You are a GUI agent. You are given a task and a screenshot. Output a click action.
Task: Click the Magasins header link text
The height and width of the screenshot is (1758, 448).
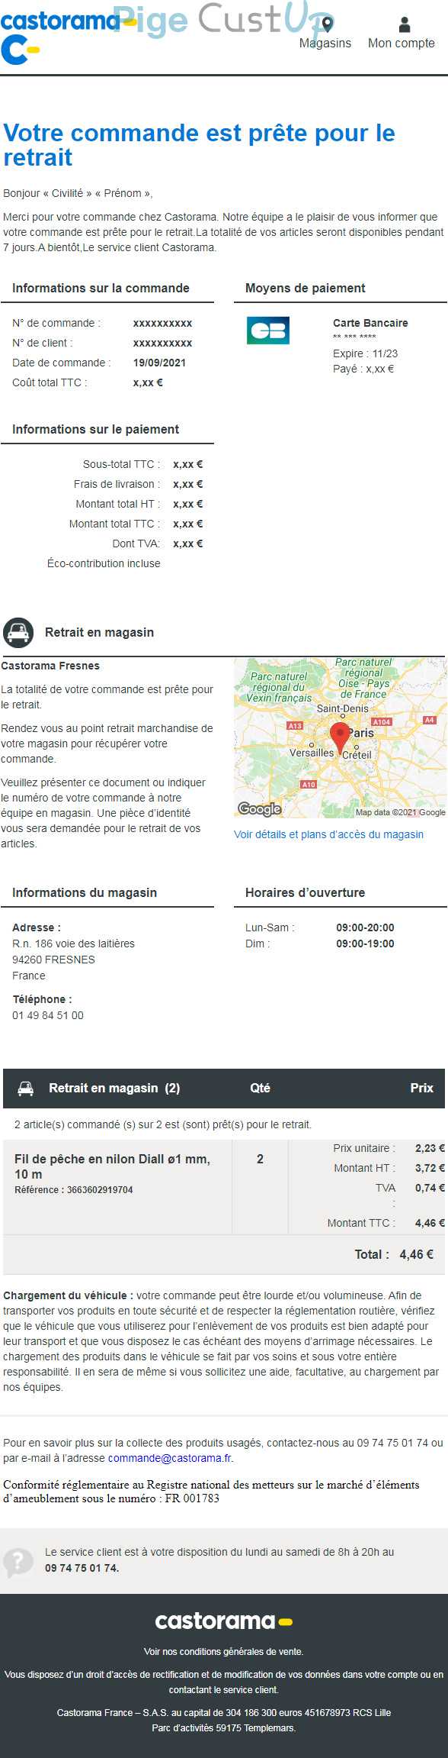pyautogui.click(x=325, y=44)
